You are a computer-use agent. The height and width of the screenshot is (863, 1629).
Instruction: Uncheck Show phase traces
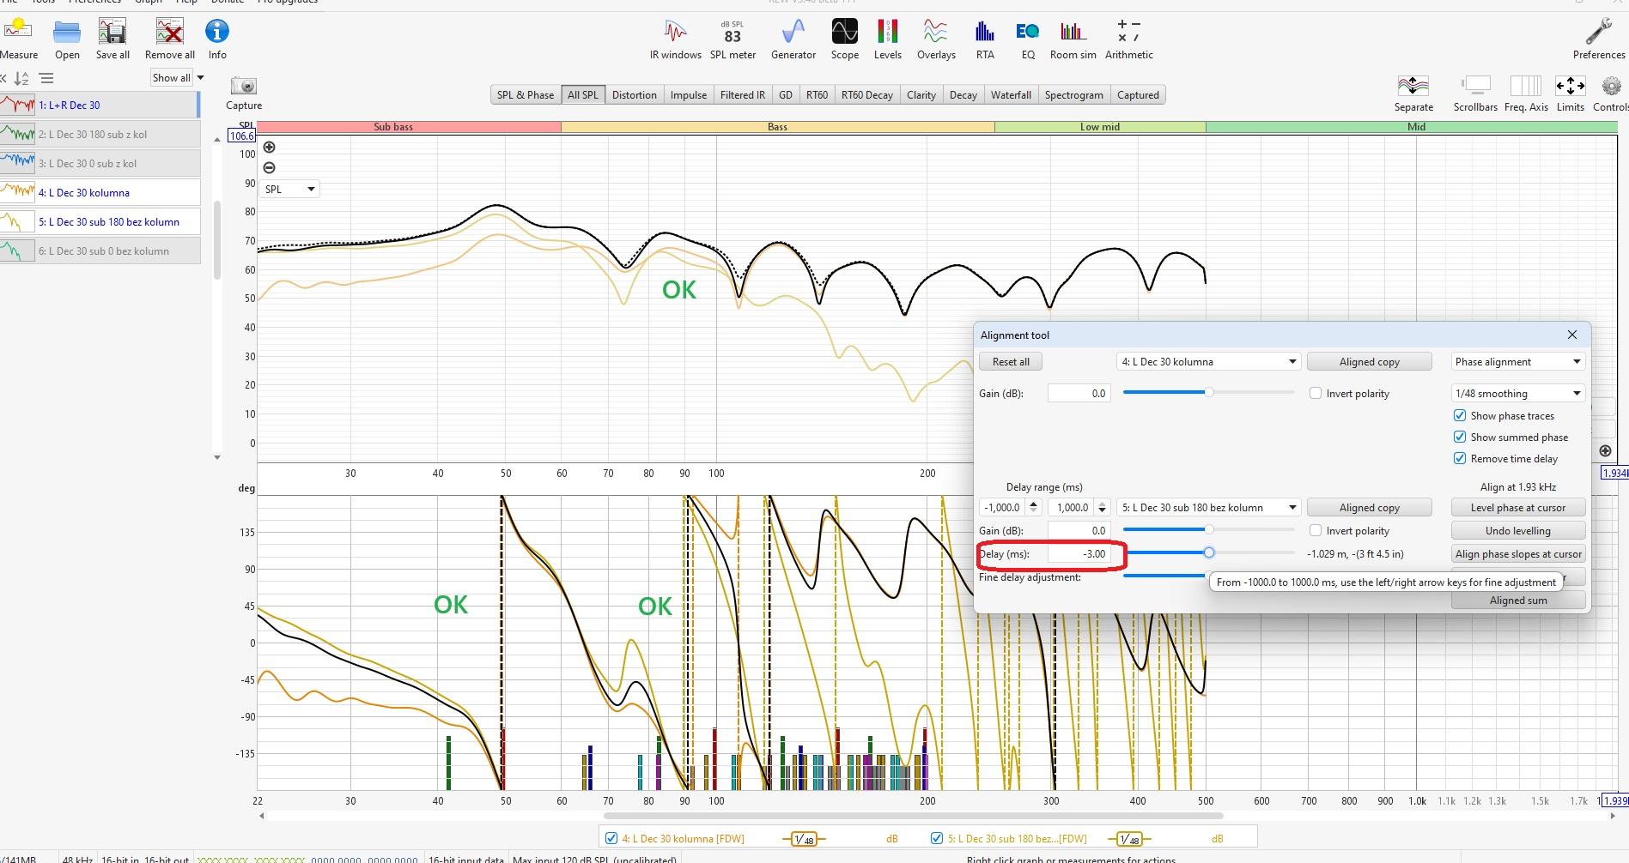click(1459, 415)
